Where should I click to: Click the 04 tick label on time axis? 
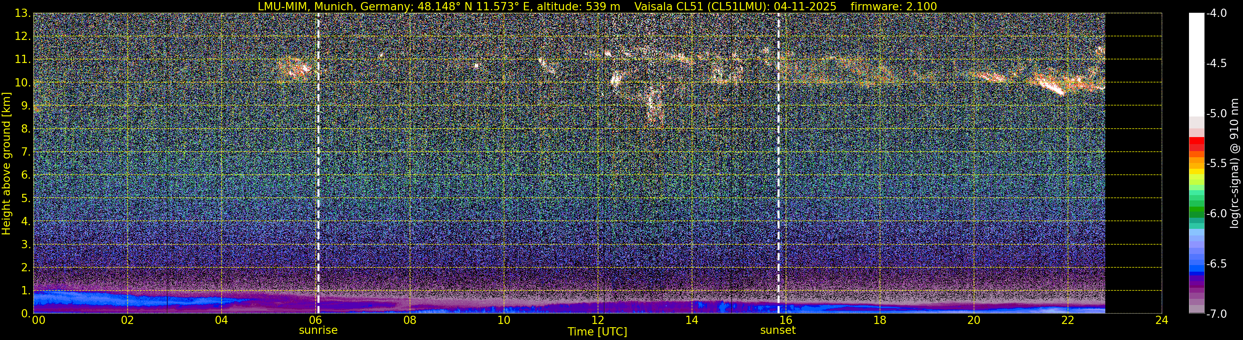[221, 321]
